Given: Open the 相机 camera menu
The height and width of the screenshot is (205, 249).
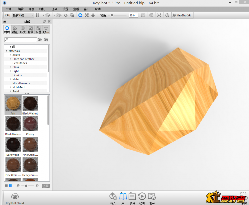Looking at the screenshot, I should click(x=42, y=9).
